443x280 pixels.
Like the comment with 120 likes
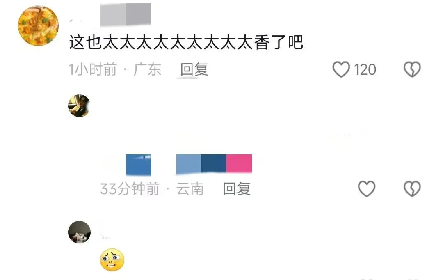point(341,69)
